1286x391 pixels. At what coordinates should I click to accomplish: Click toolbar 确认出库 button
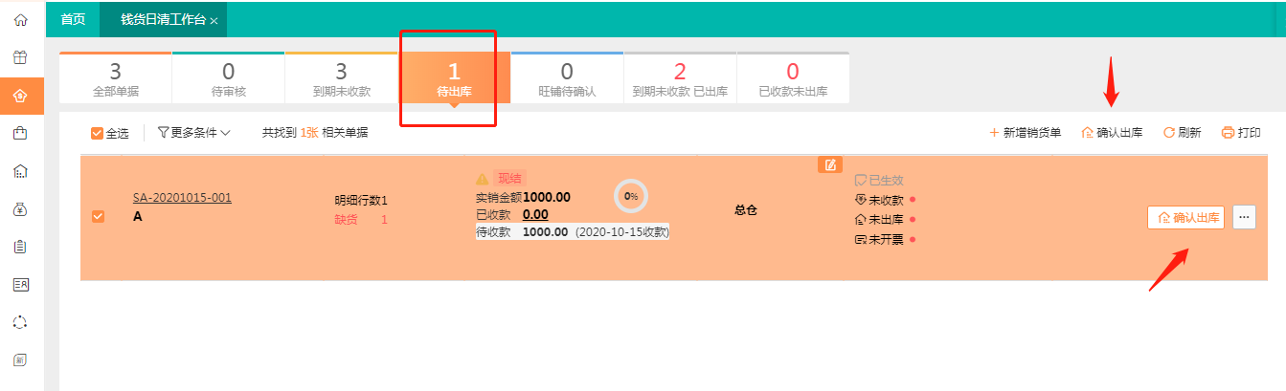[1112, 133]
